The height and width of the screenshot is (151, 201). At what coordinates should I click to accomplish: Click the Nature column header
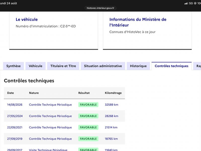(34, 93)
